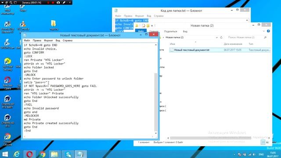Switch Explorer to details view icon

(263, 142)
